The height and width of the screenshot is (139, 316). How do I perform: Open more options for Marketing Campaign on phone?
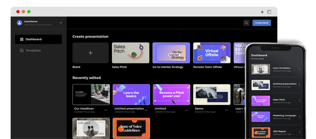(299, 116)
